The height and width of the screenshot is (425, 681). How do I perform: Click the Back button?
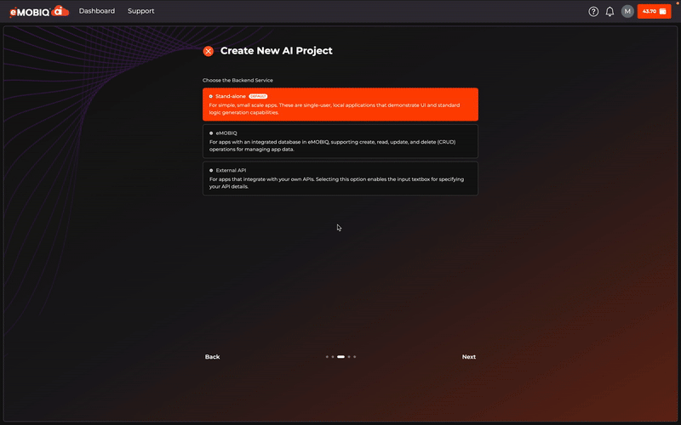[x=212, y=356]
